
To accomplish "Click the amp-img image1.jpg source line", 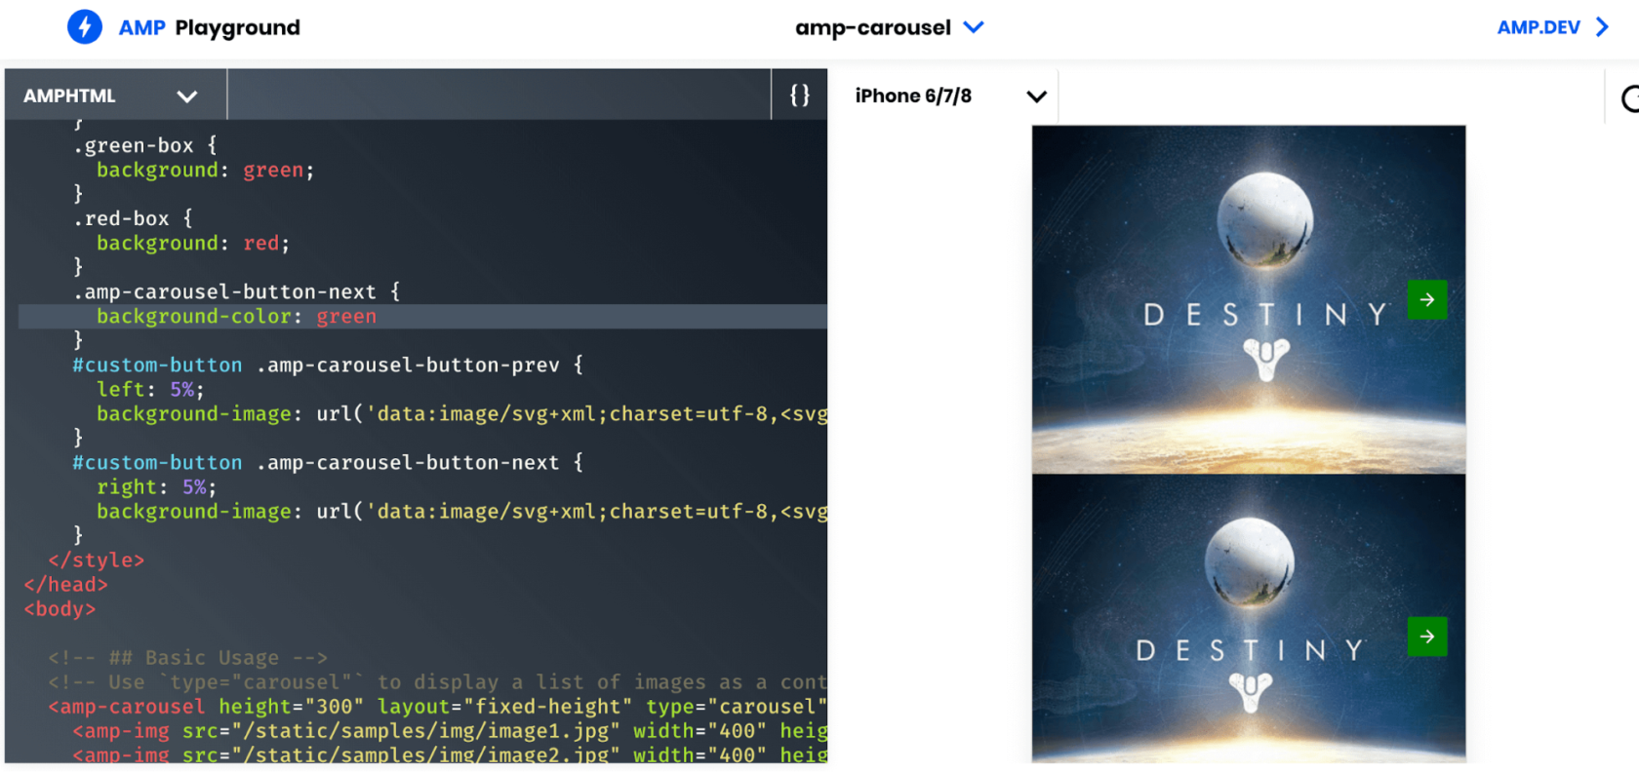I will [450, 730].
